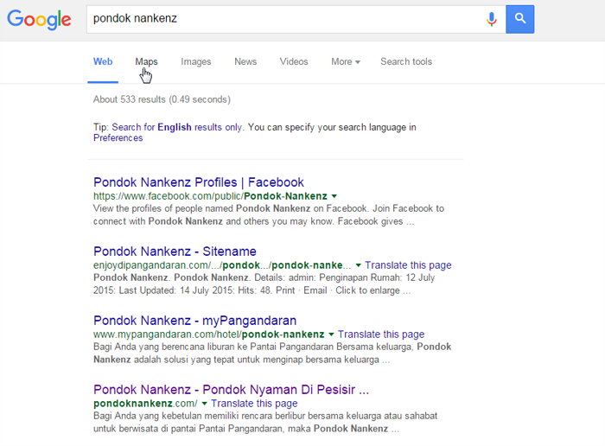
Task: Open Pondok Nankenz - myPangandaran result
Action: pyautogui.click(x=194, y=320)
